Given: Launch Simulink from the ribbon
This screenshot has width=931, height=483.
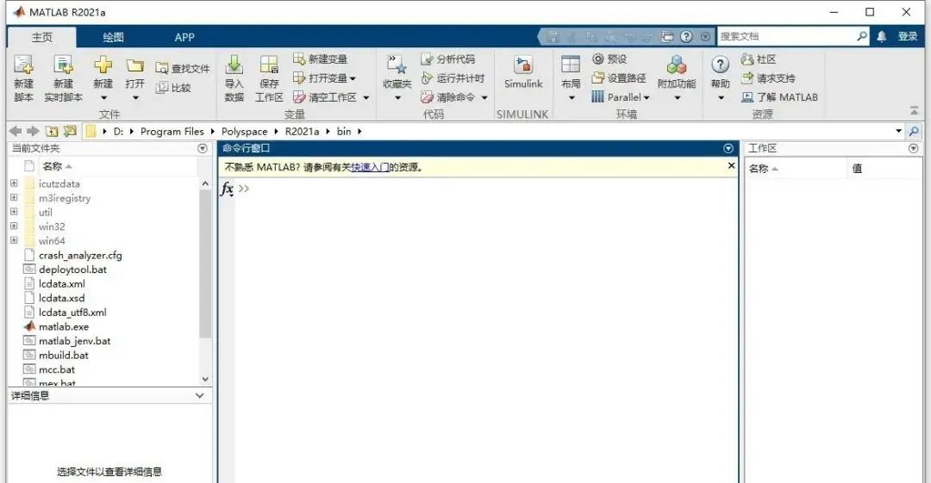Looking at the screenshot, I should click(x=523, y=72).
